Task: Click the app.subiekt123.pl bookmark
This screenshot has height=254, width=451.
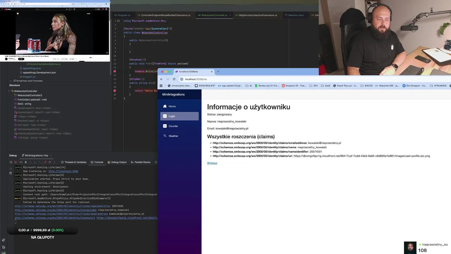Action: click(230, 86)
